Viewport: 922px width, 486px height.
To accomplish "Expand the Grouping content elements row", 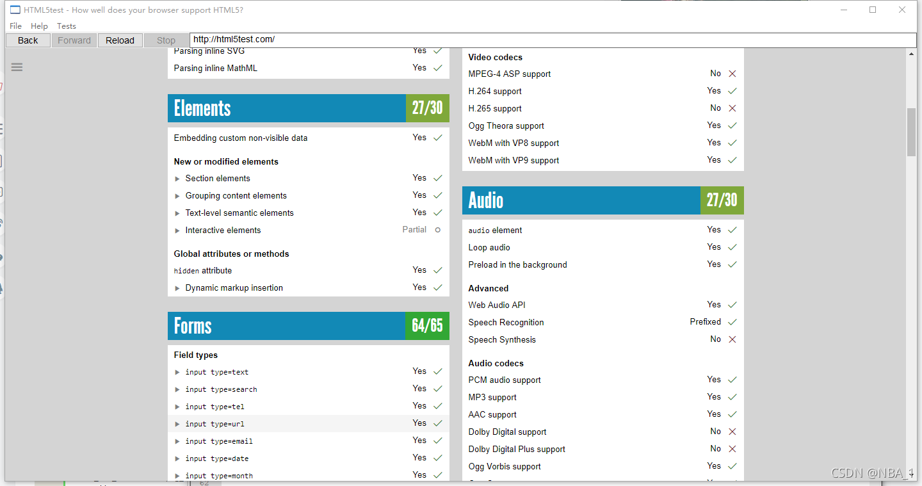I will [177, 196].
